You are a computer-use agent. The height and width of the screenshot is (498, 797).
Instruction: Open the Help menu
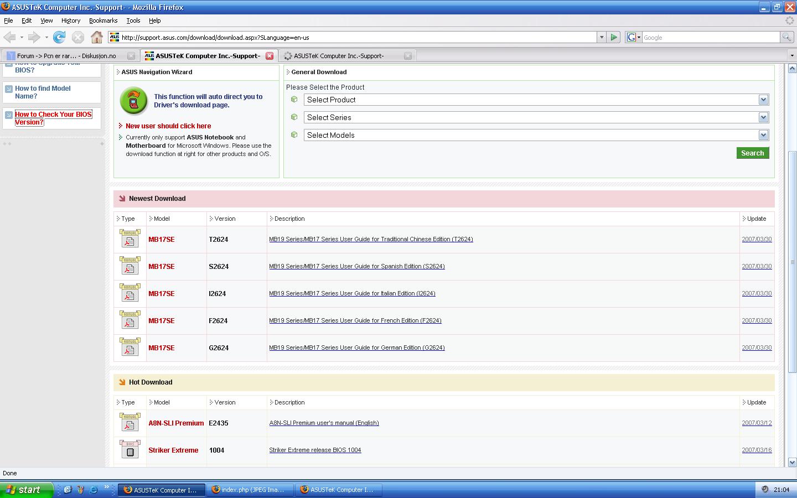coord(155,20)
